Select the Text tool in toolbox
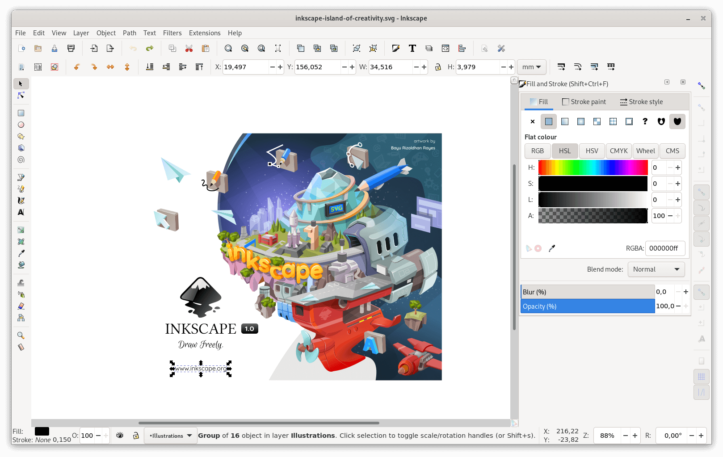Image resolution: width=723 pixels, height=457 pixels. coord(21,212)
